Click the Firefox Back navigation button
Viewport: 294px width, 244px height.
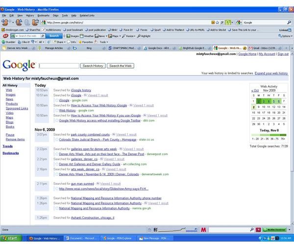(5, 23)
